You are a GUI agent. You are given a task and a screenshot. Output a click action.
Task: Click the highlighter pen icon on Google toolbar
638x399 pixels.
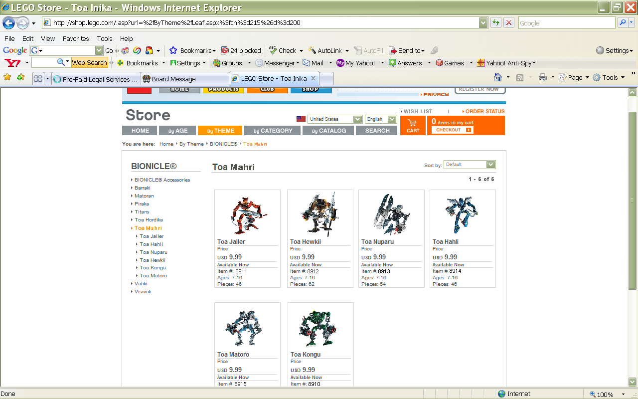[434, 50]
